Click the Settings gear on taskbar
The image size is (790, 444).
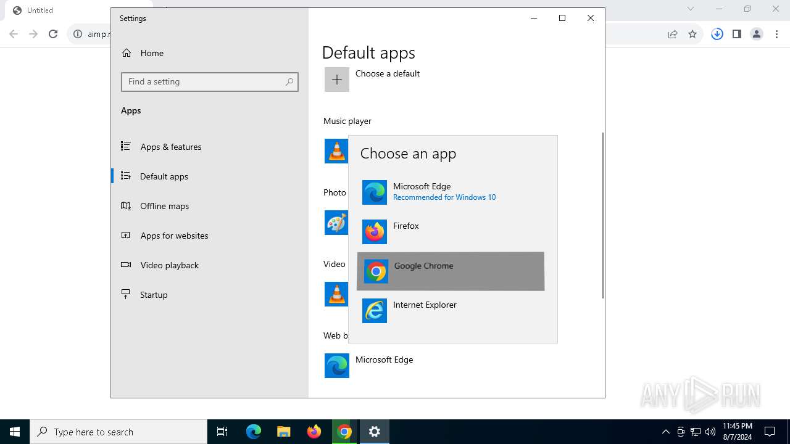click(375, 432)
